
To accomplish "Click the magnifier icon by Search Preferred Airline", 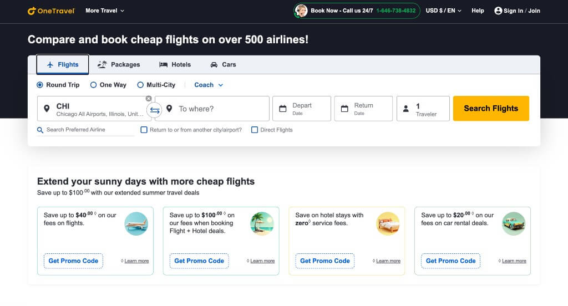I will (40, 130).
